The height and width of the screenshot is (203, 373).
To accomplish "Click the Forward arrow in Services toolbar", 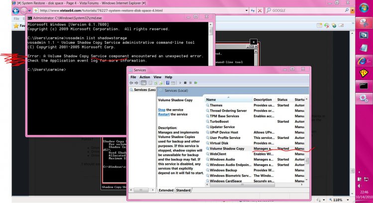I will [136, 82].
